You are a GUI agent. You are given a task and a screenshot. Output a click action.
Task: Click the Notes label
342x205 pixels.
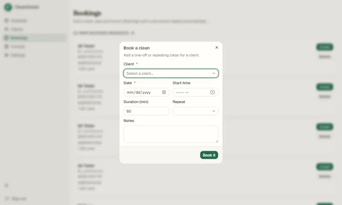click(129, 121)
